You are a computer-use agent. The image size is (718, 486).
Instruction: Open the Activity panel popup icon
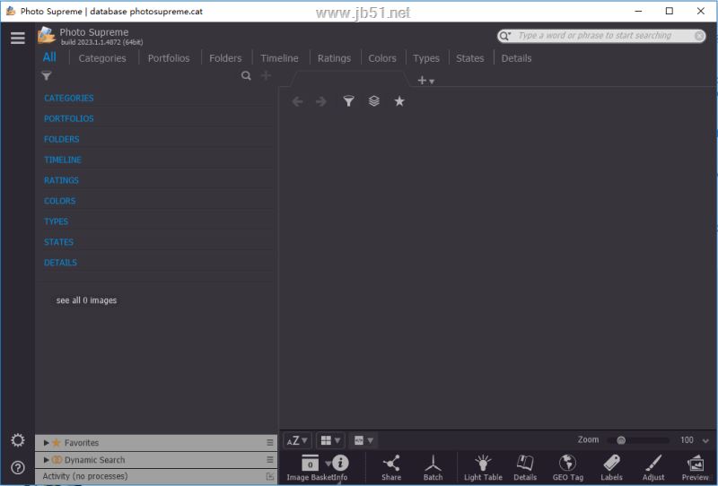pyautogui.click(x=270, y=476)
